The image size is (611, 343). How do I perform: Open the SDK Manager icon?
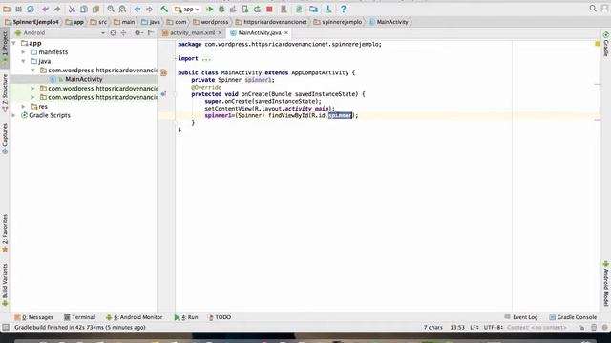[x=328, y=9]
